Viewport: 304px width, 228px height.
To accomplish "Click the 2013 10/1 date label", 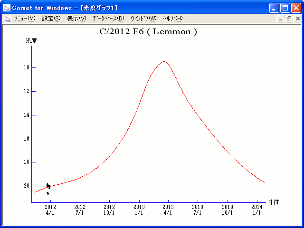I will click(228, 210).
